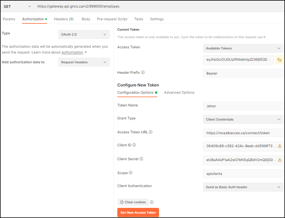Open the Client Authentication dropdown
285x218 pixels.
[243, 187]
